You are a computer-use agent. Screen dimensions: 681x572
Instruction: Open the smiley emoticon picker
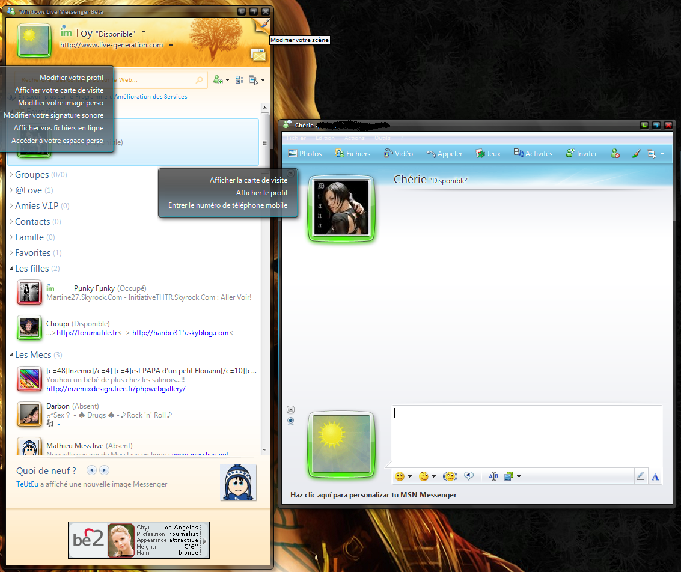point(400,476)
